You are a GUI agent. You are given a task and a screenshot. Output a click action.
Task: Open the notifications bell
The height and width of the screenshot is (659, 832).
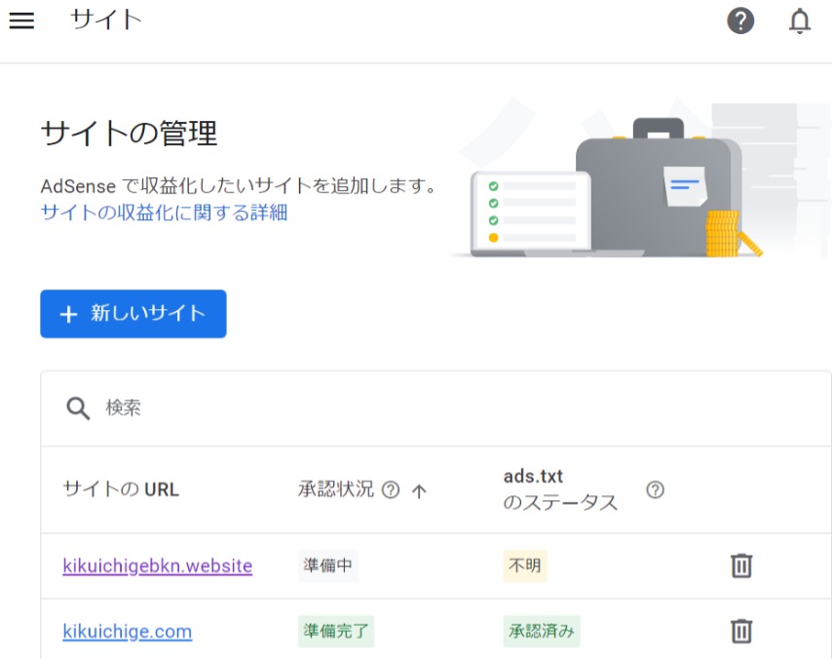pyautogui.click(x=799, y=20)
